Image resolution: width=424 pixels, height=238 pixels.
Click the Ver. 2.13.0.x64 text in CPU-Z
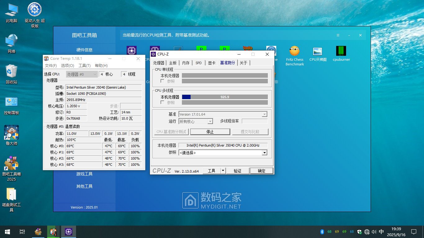187,171
